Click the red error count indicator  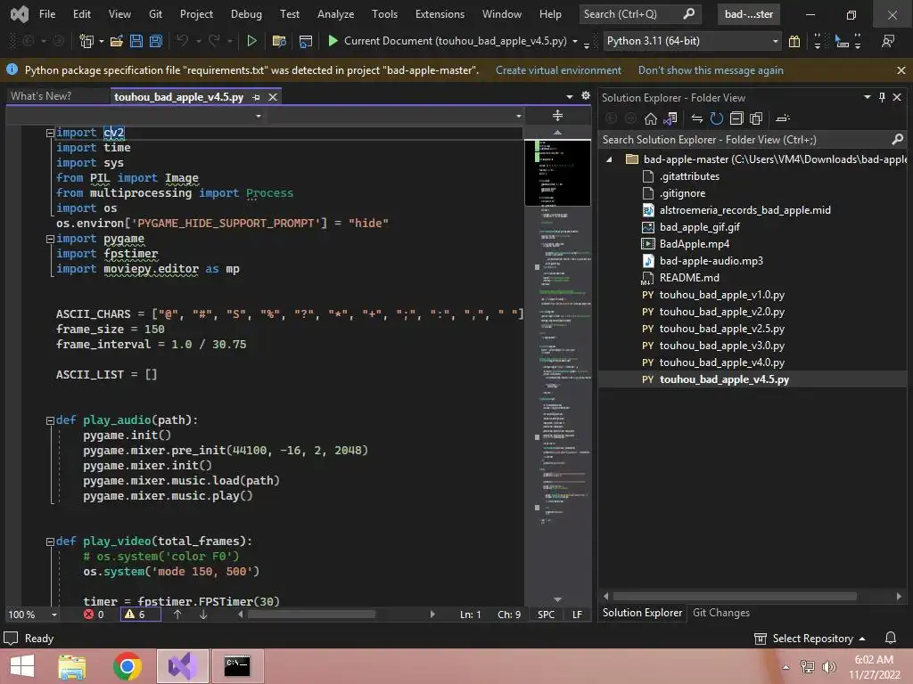(94, 615)
